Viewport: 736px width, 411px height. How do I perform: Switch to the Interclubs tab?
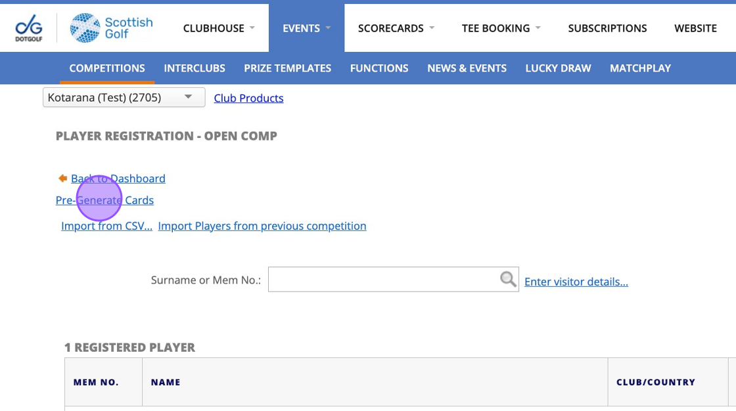click(195, 68)
